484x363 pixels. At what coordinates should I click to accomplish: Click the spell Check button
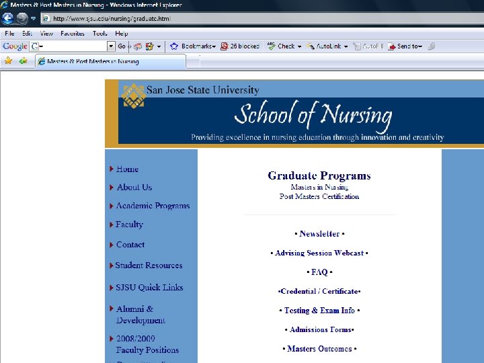pos(281,46)
